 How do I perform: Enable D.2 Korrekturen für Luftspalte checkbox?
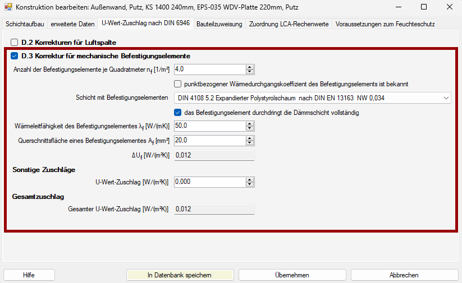point(15,42)
